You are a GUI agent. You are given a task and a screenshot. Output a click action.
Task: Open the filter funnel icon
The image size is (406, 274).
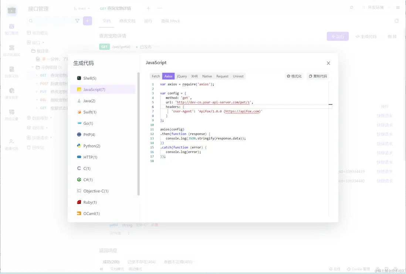77,21
